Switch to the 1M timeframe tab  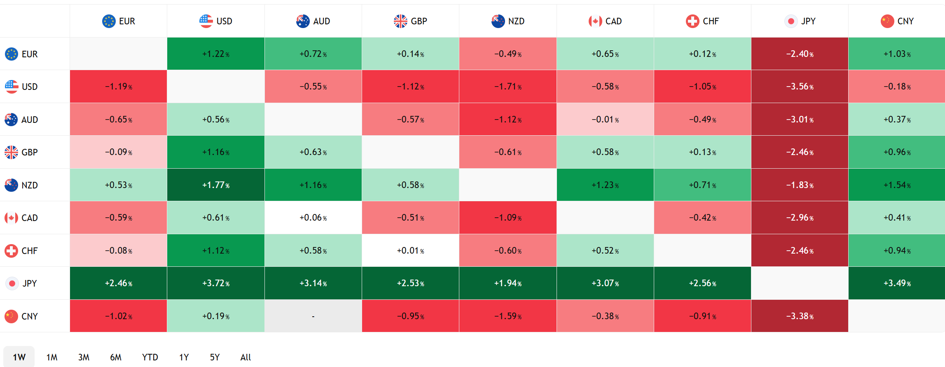click(x=51, y=357)
